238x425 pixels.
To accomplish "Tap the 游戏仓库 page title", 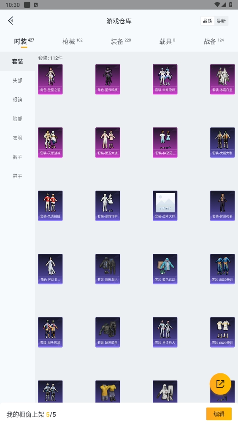I will 119,21.
